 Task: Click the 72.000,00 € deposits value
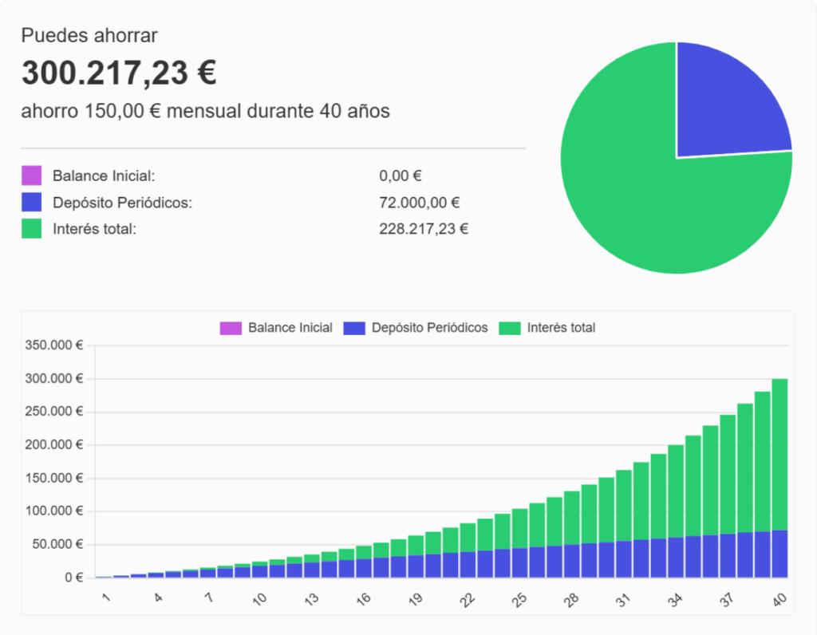(x=420, y=203)
